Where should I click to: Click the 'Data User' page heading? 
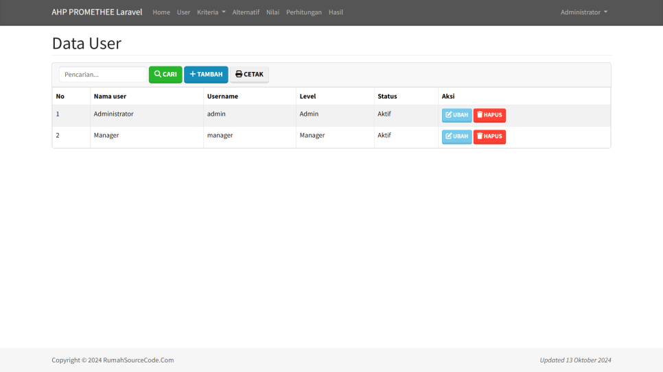click(86, 43)
